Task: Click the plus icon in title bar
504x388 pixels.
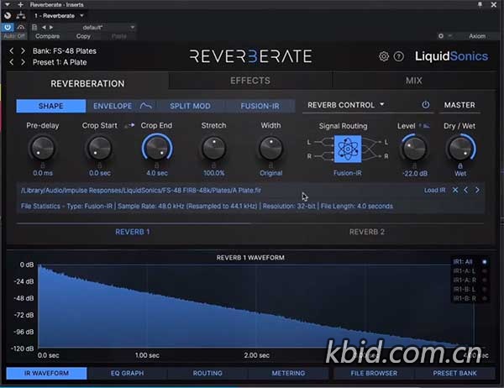Action: tap(20, 4)
